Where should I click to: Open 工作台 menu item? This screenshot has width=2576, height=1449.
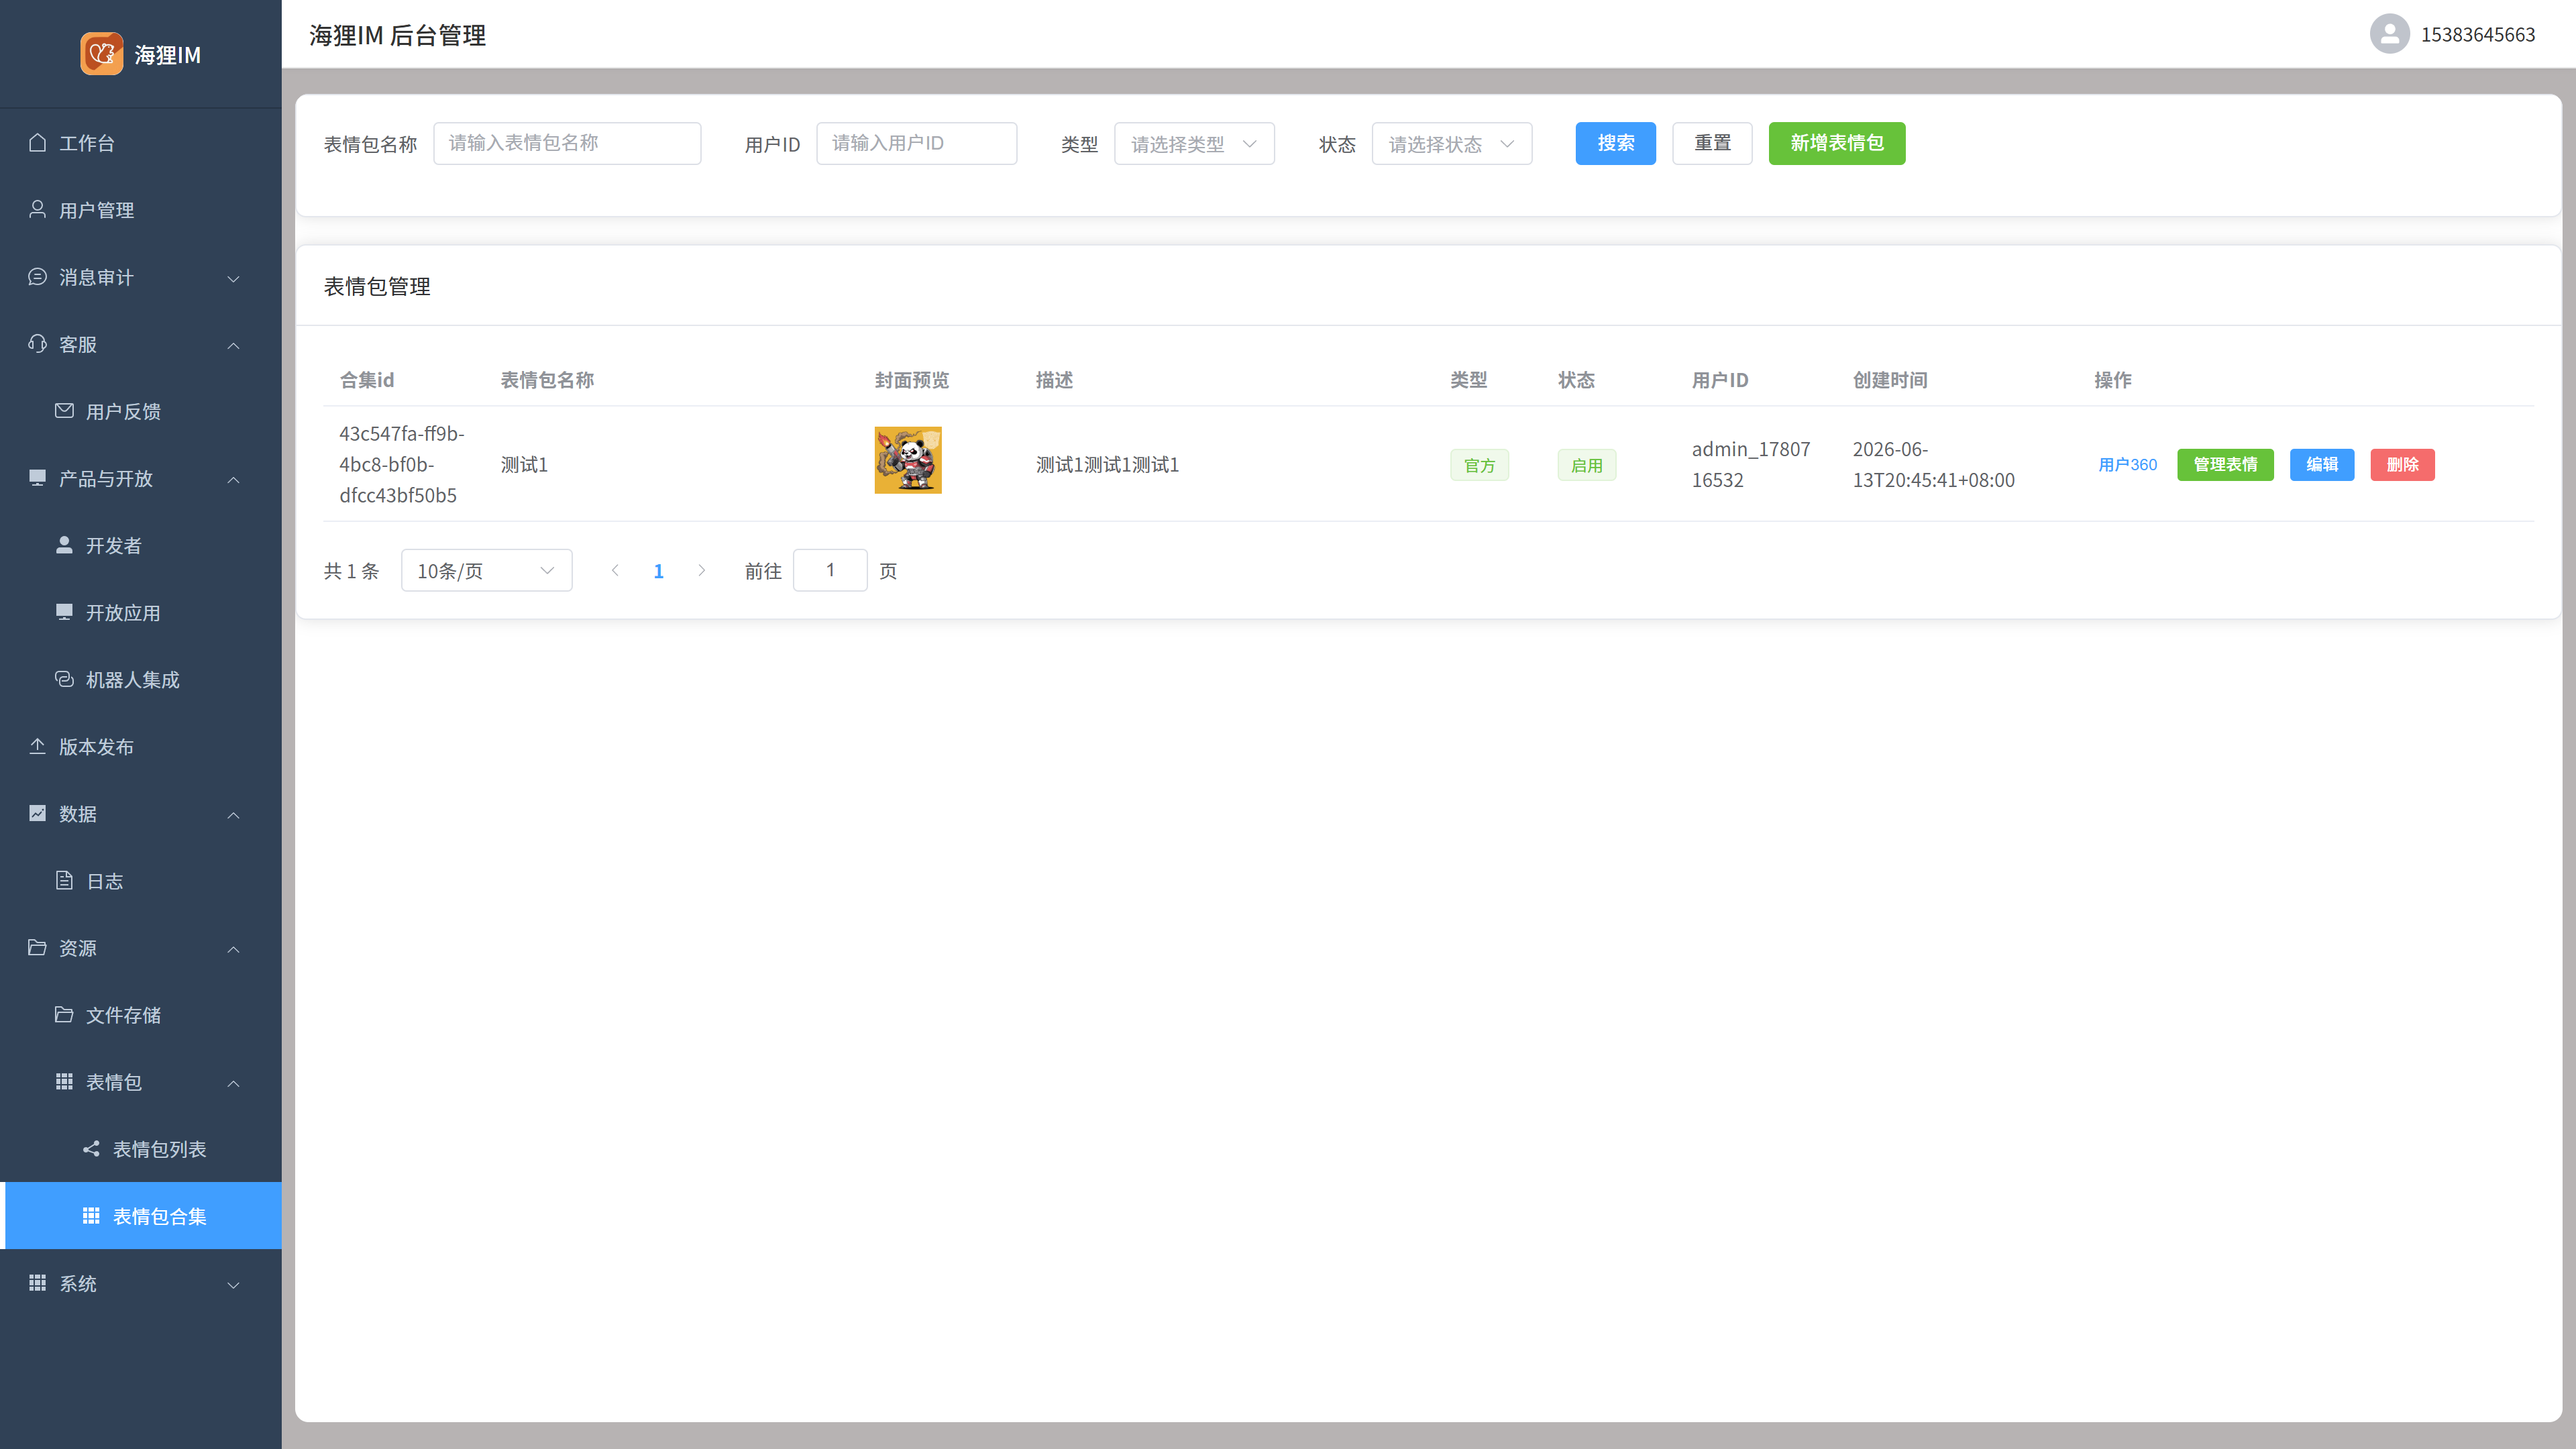[x=141, y=142]
